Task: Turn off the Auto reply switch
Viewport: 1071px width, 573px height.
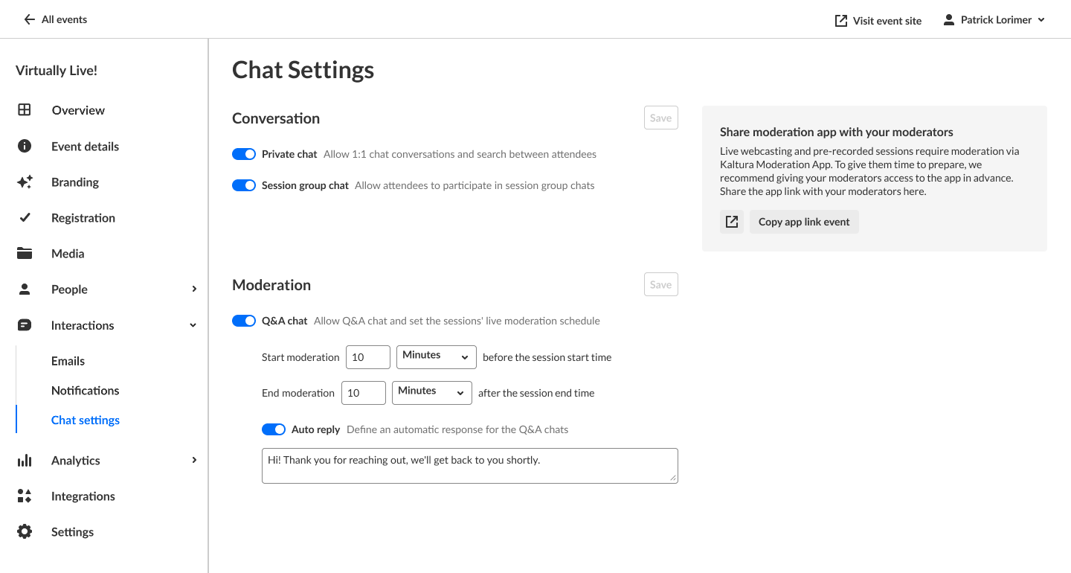Action: click(274, 429)
